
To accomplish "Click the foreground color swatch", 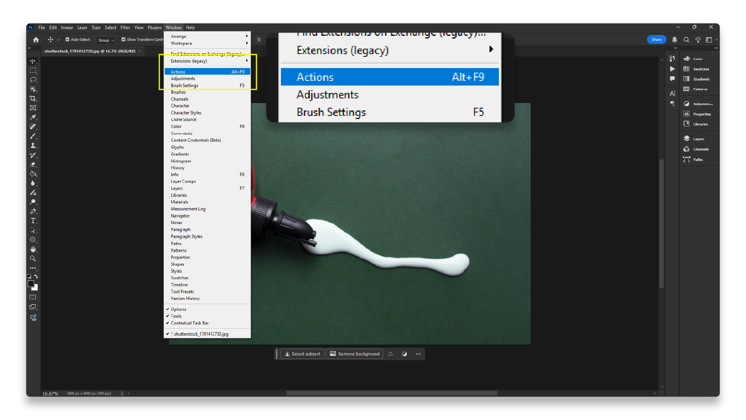I will click(x=31, y=284).
